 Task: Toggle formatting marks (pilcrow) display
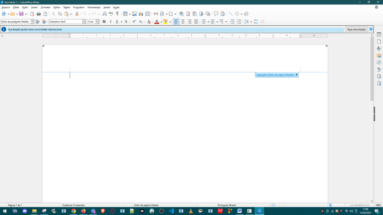(117, 14)
